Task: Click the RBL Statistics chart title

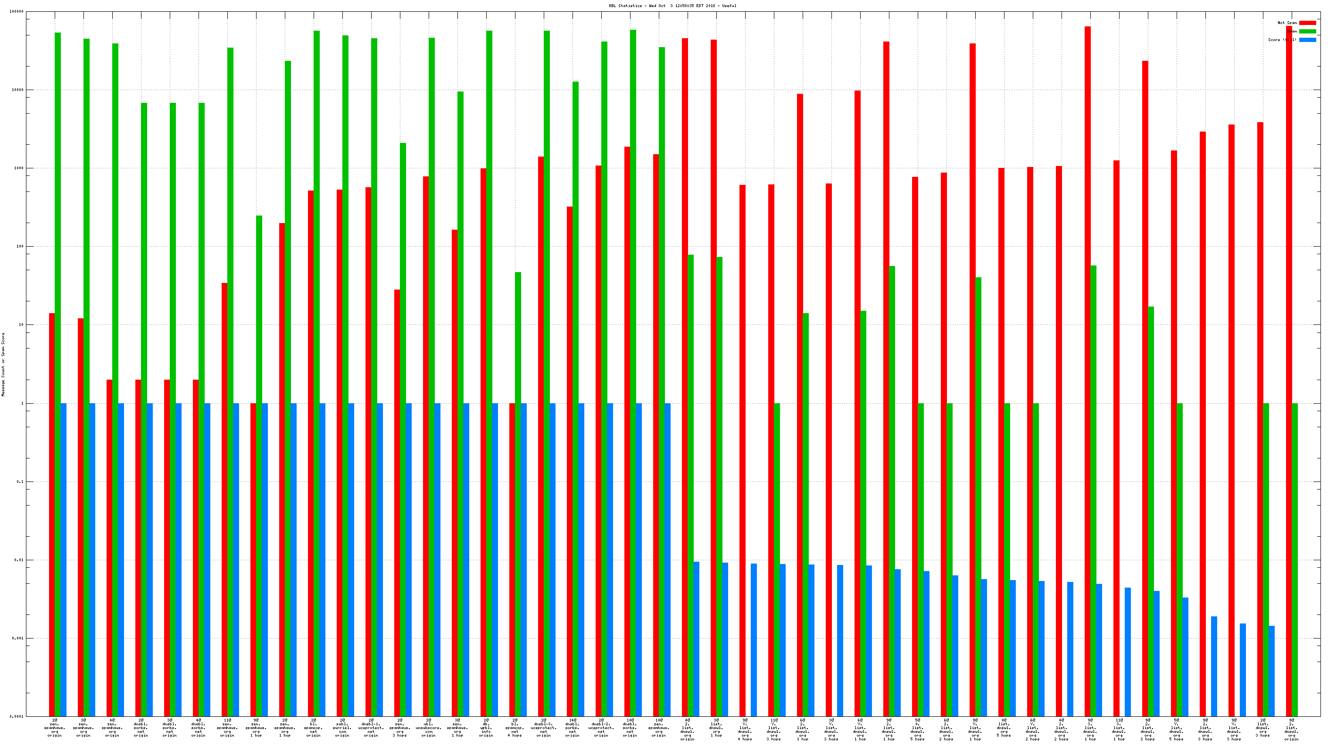Action: point(672,6)
